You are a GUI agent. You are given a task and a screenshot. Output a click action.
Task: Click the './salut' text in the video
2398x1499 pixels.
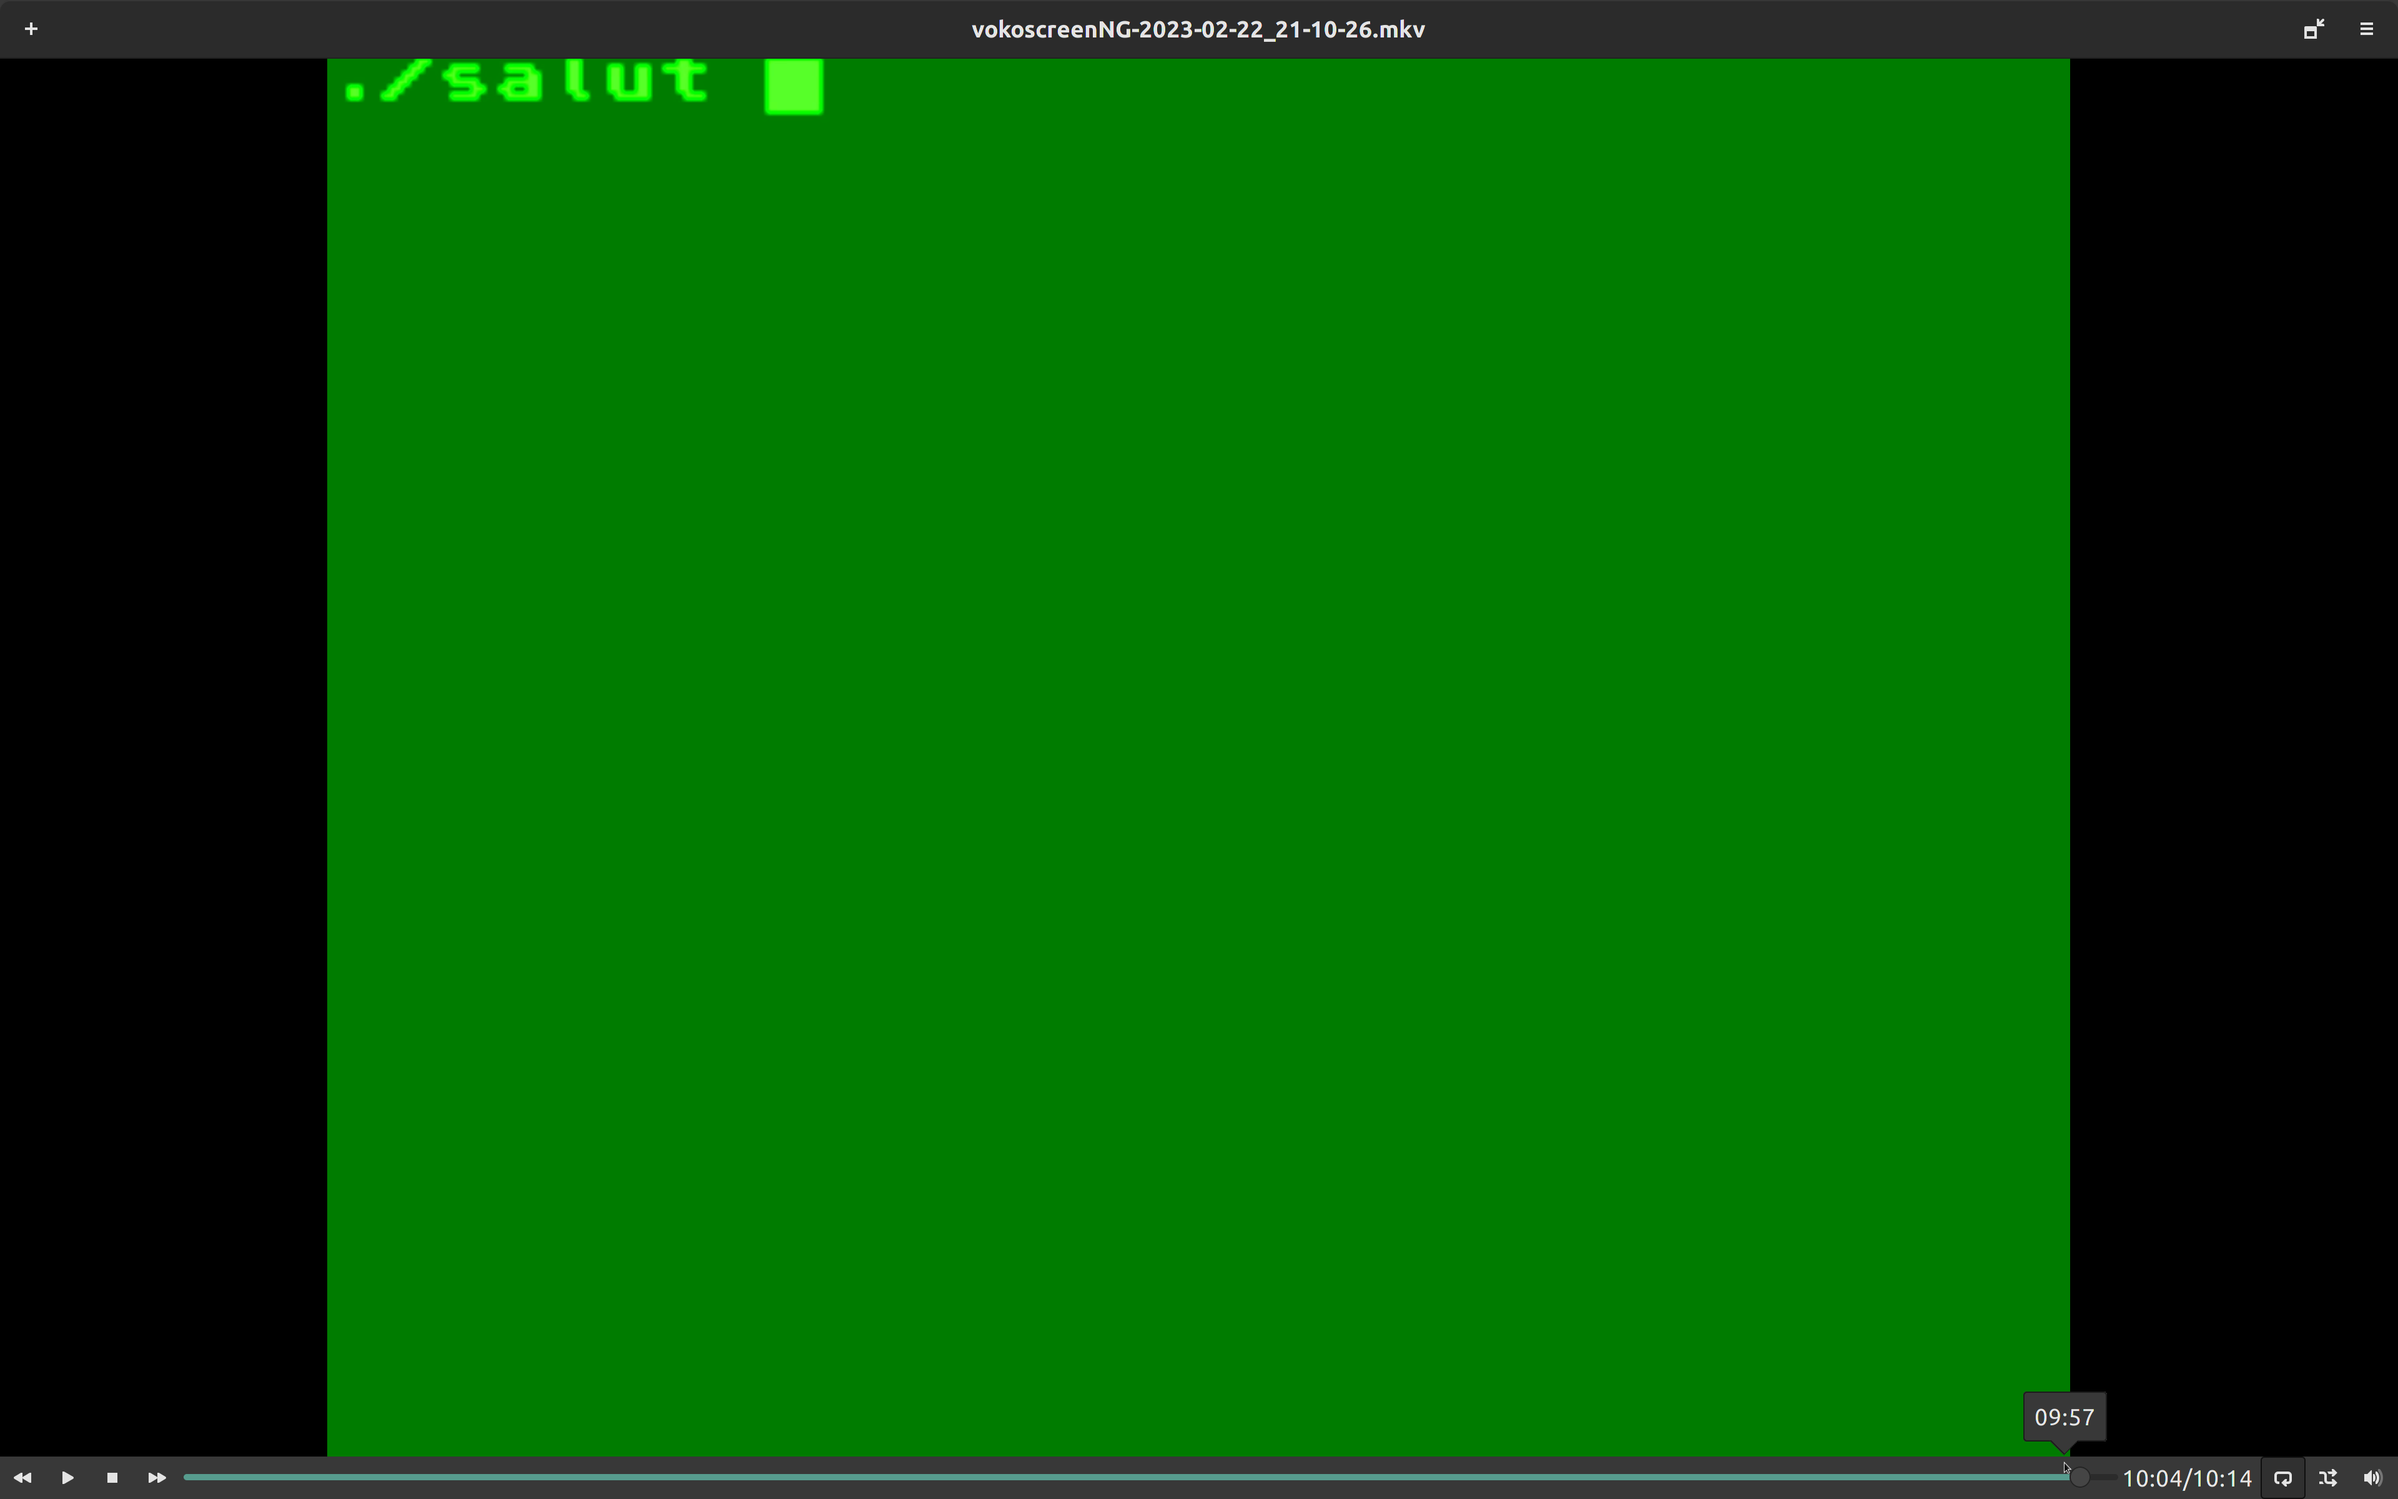525,81
